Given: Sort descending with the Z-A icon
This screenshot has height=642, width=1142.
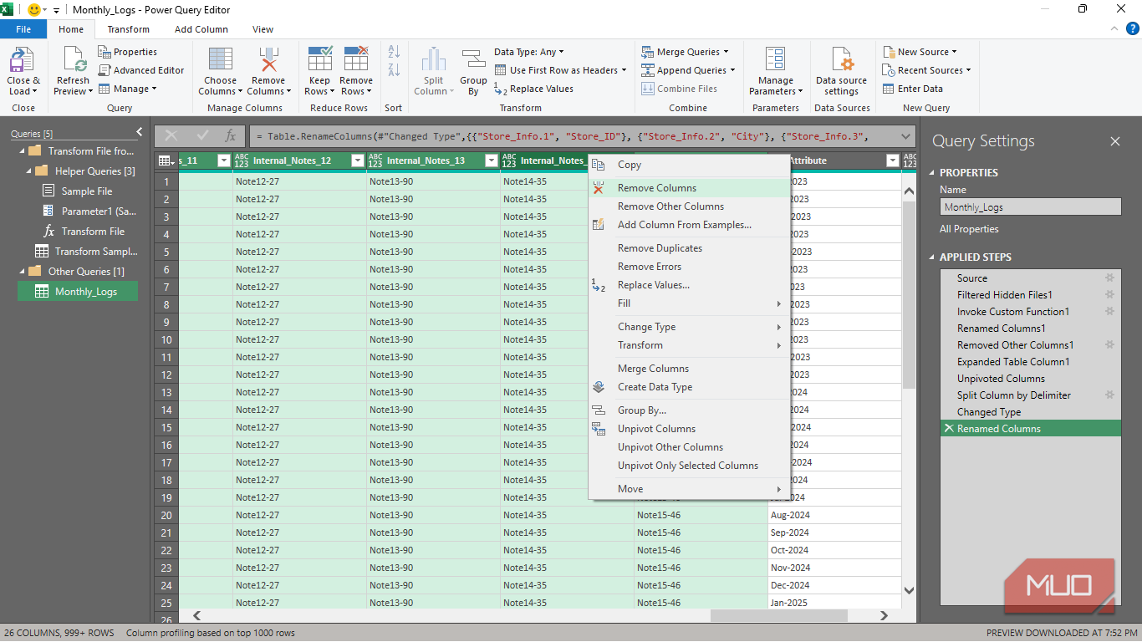Looking at the screenshot, I should click(394, 70).
